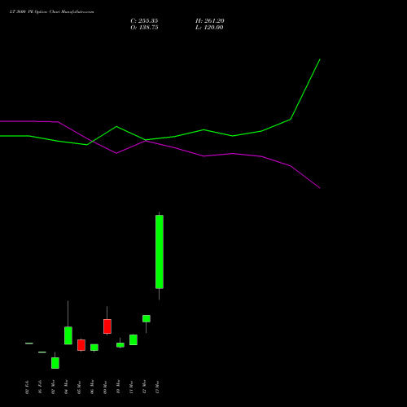This screenshot has height=407, width=407.
Task: Click the green indicator line's final peak
Action: point(320,59)
